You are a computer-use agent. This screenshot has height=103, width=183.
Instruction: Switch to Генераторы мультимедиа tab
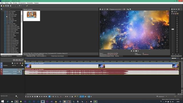(57, 56)
